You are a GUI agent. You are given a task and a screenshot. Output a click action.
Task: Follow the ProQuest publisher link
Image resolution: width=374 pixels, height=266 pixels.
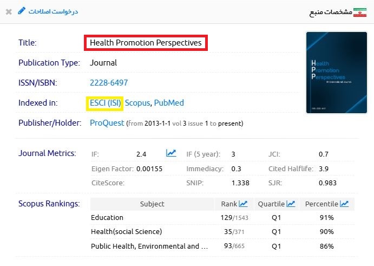107,123
